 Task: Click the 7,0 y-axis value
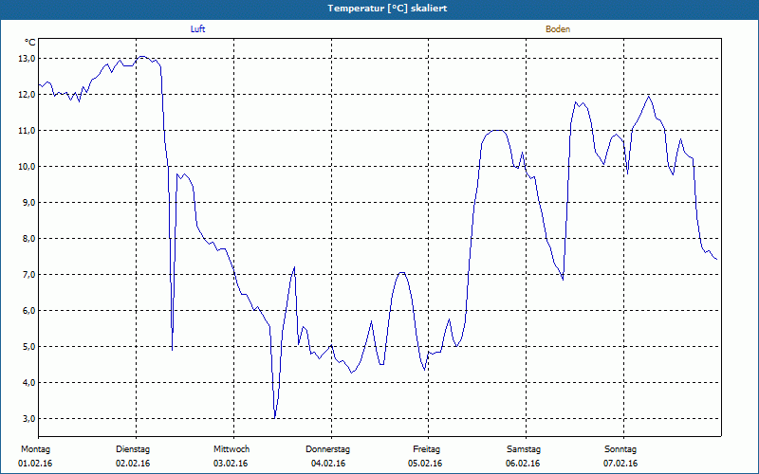click(28, 274)
